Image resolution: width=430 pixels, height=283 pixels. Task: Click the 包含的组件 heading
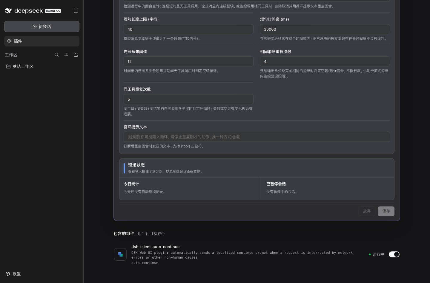tap(124, 234)
